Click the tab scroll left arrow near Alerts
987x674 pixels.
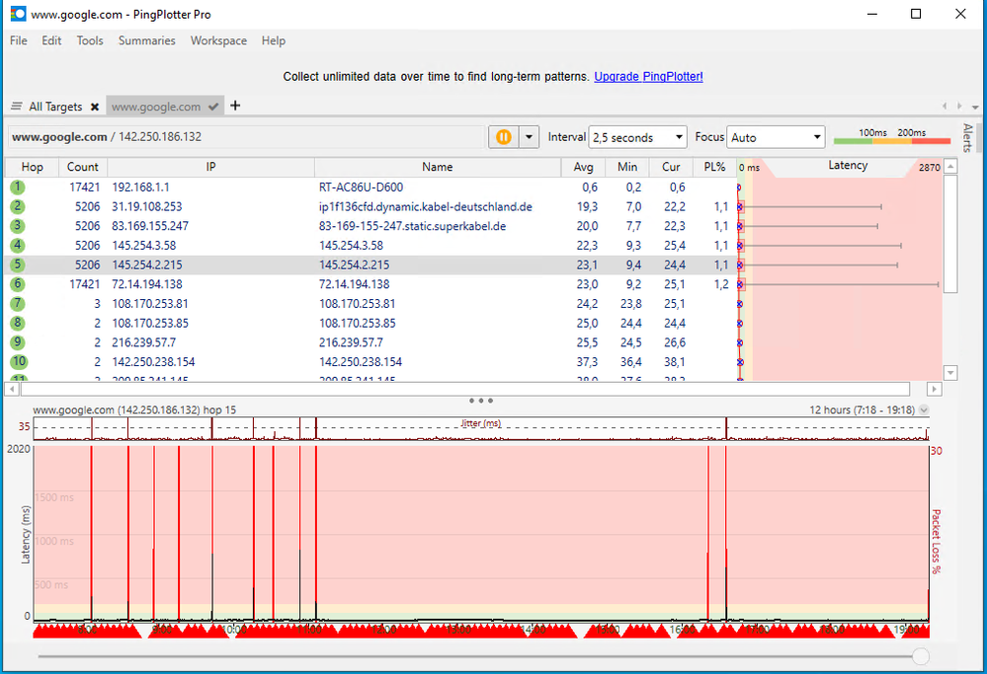(x=944, y=106)
